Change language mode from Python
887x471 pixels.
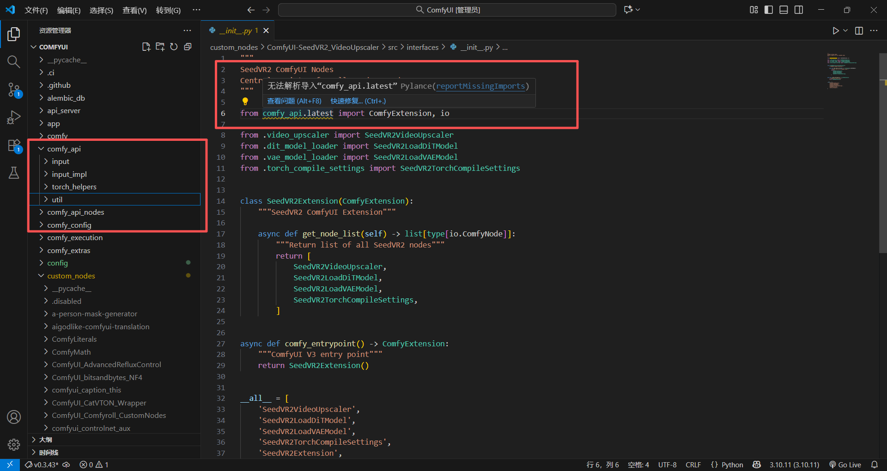click(x=732, y=465)
